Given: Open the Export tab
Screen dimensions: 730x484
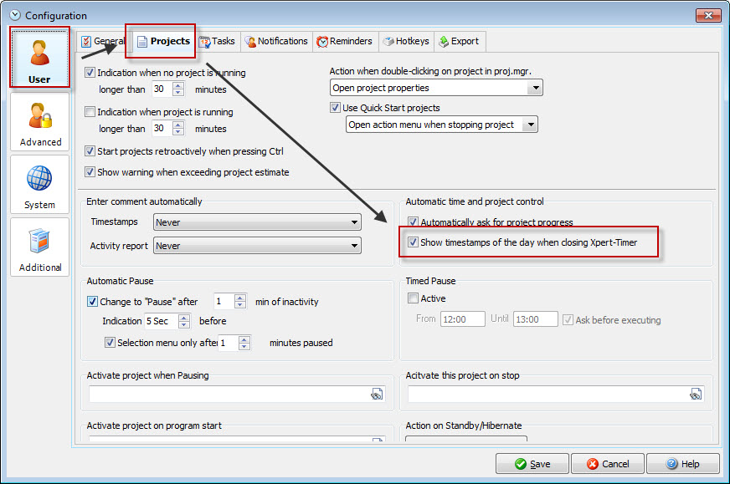Looking at the screenshot, I should pos(458,41).
